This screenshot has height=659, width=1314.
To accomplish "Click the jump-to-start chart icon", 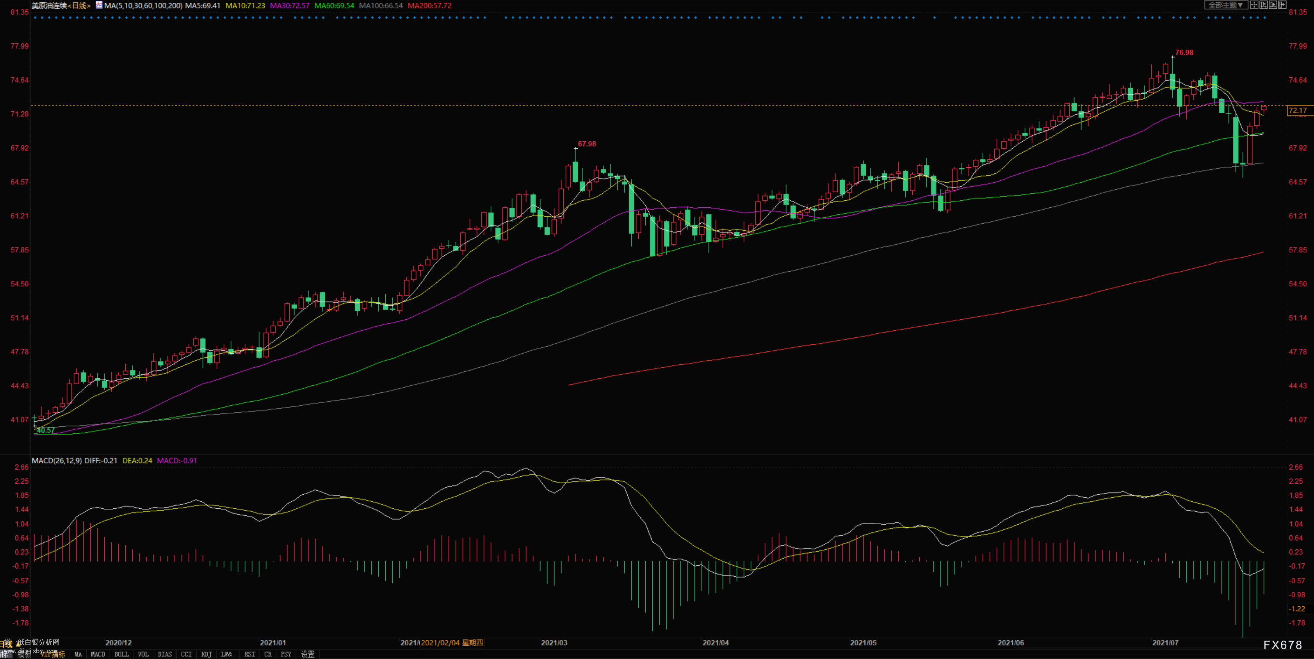I will click(x=1264, y=5).
